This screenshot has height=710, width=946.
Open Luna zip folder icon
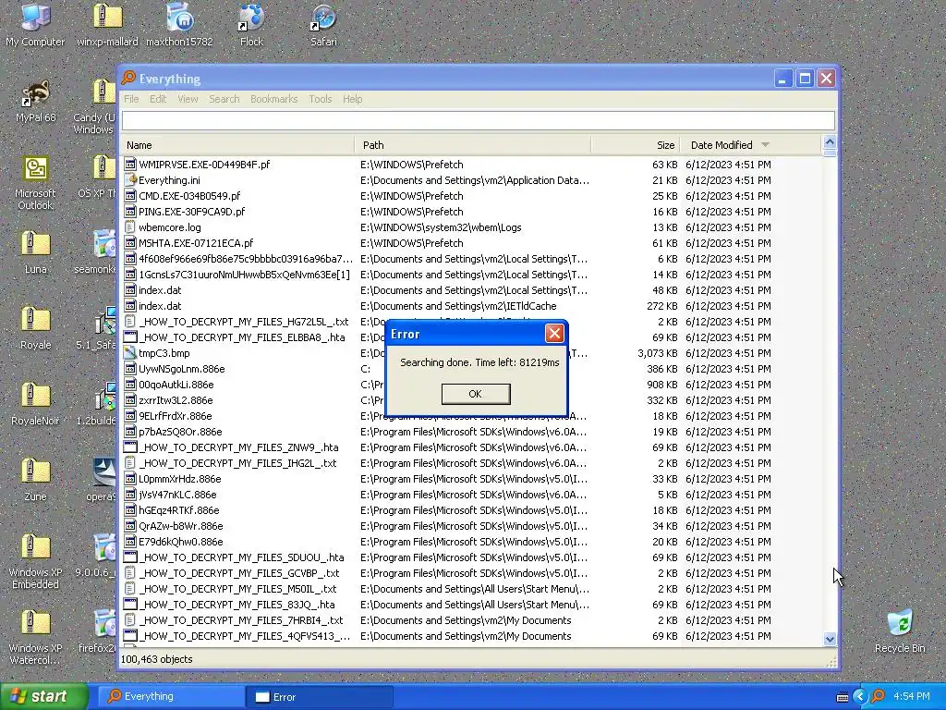tap(35, 252)
